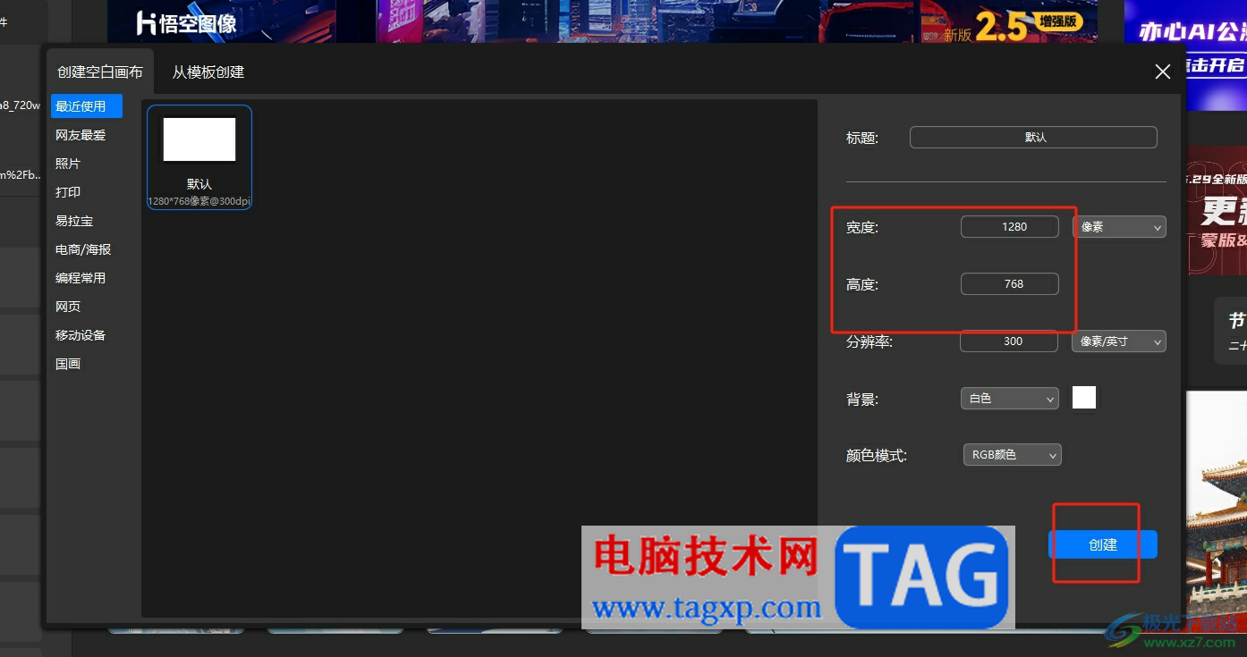Click the 悟空图像 logo in background window
Screen dimensions: 1247x657
tap(186, 23)
